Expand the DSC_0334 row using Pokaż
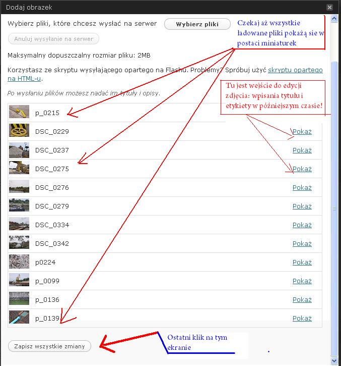 pyautogui.click(x=302, y=225)
